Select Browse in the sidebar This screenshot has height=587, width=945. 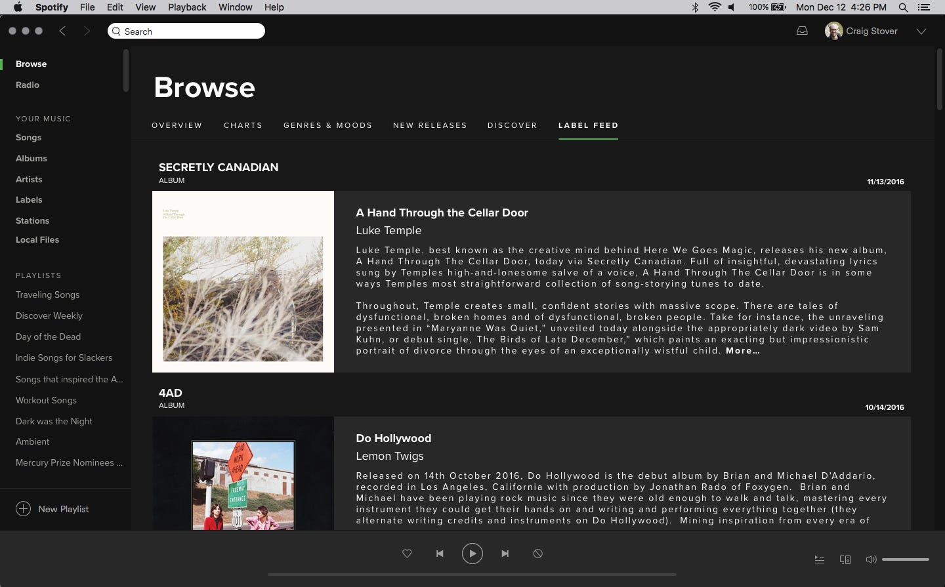31,64
